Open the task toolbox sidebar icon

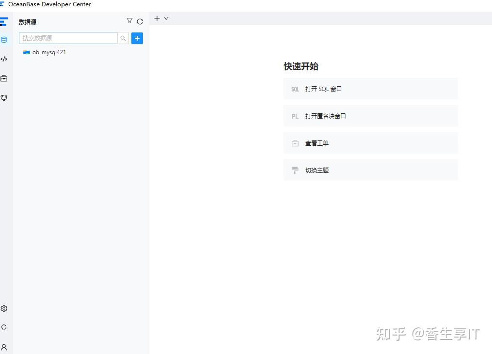4,78
